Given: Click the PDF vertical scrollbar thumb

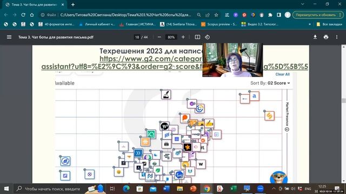Looking at the screenshot, I should pyautogui.click(x=344, y=101).
